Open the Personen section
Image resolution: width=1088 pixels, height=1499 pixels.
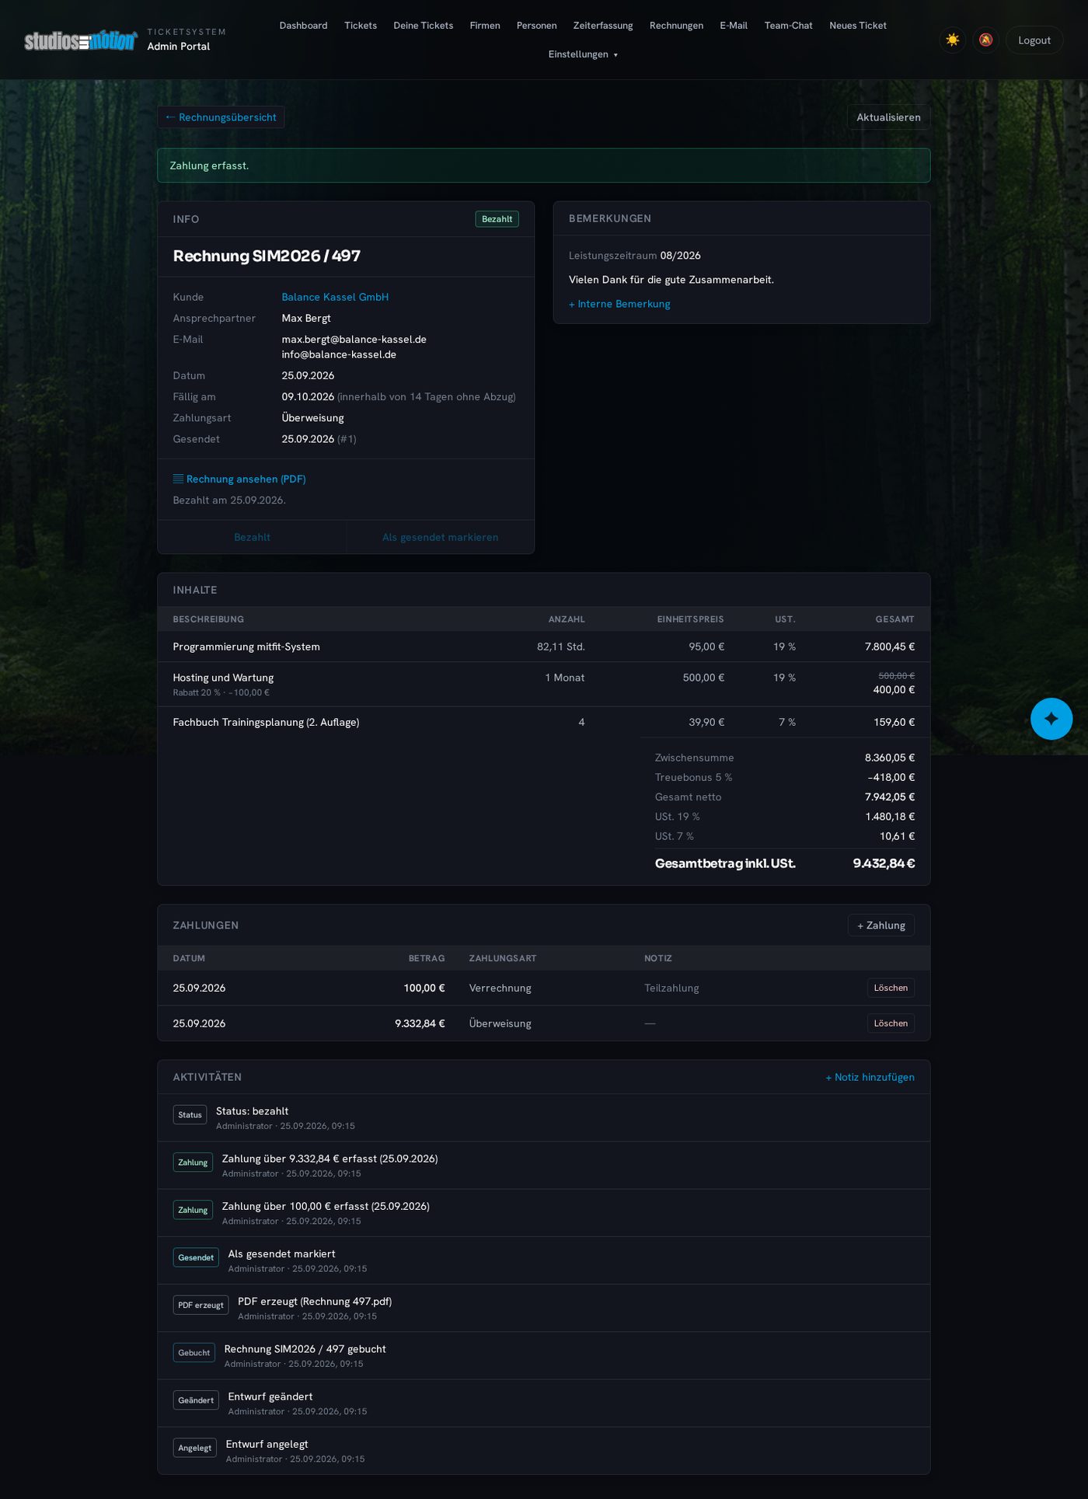536,26
